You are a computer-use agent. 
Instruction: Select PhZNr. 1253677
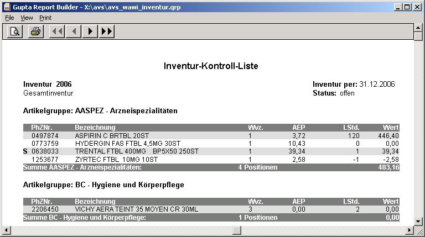tap(45, 159)
